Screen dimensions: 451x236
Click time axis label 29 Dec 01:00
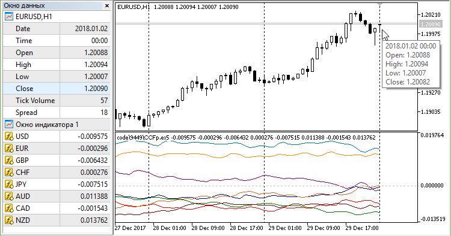pyautogui.click(x=285, y=228)
